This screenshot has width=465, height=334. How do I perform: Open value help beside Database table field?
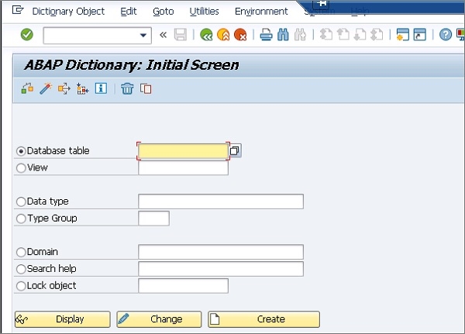coord(235,150)
